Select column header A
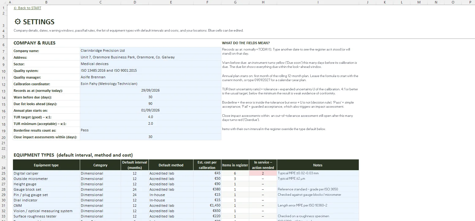Screen dimensions: 475x221 [x=10, y=2]
